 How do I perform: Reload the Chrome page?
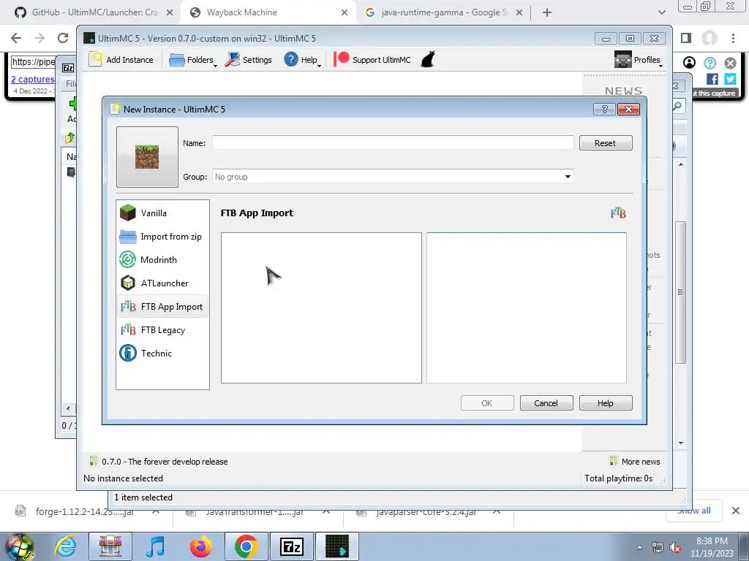pyautogui.click(x=63, y=38)
